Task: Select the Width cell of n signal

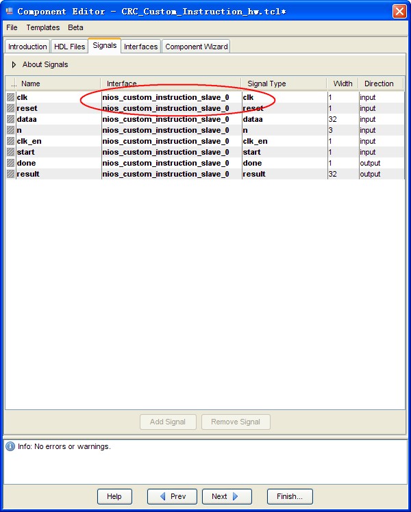Action: click(342, 130)
